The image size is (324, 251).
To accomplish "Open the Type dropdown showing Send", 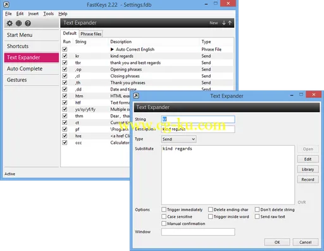I will click(178, 139).
